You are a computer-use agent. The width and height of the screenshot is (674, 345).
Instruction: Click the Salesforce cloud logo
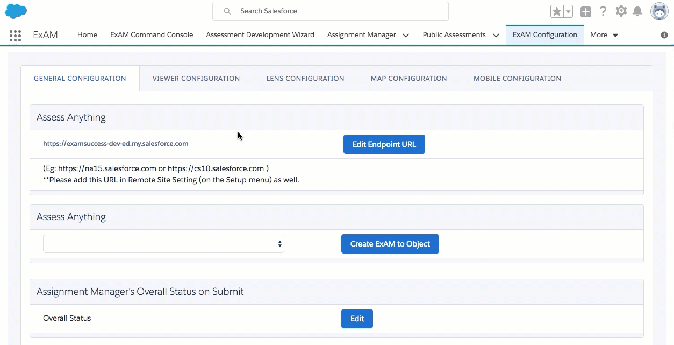pos(16,11)
